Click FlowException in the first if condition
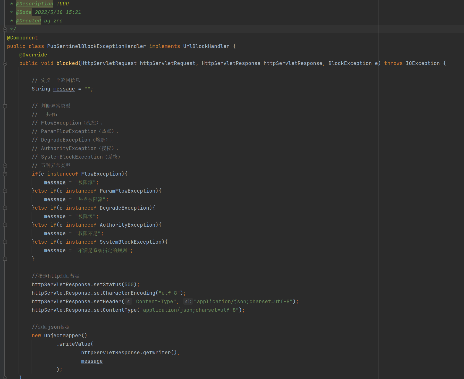Screen dimensions: 464x379 click(101, 174)
